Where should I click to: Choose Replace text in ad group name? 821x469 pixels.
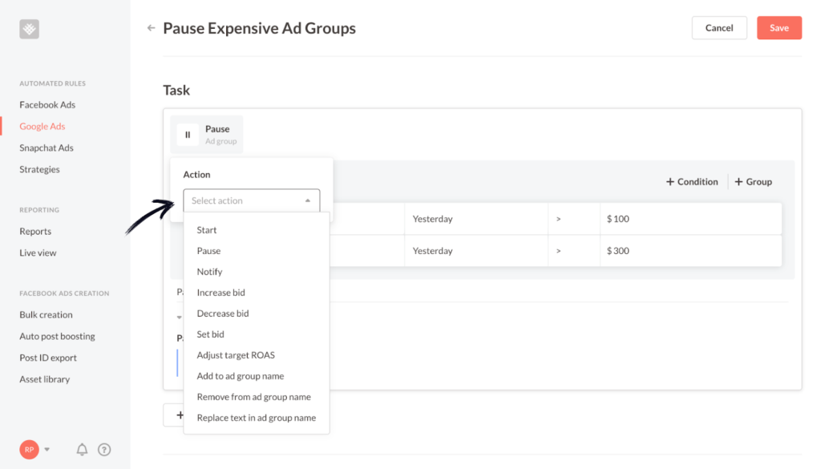coord(257,418)
